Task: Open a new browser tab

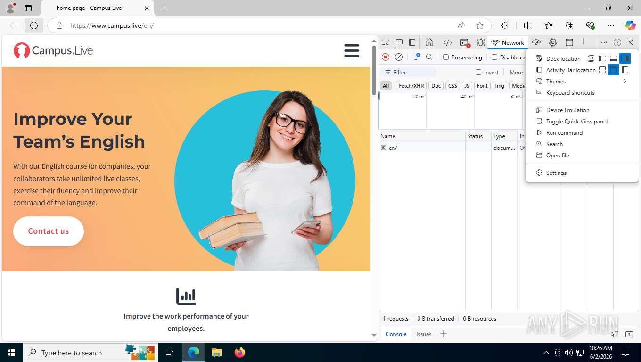Action: pyautogui.click(x=164, y=8)
